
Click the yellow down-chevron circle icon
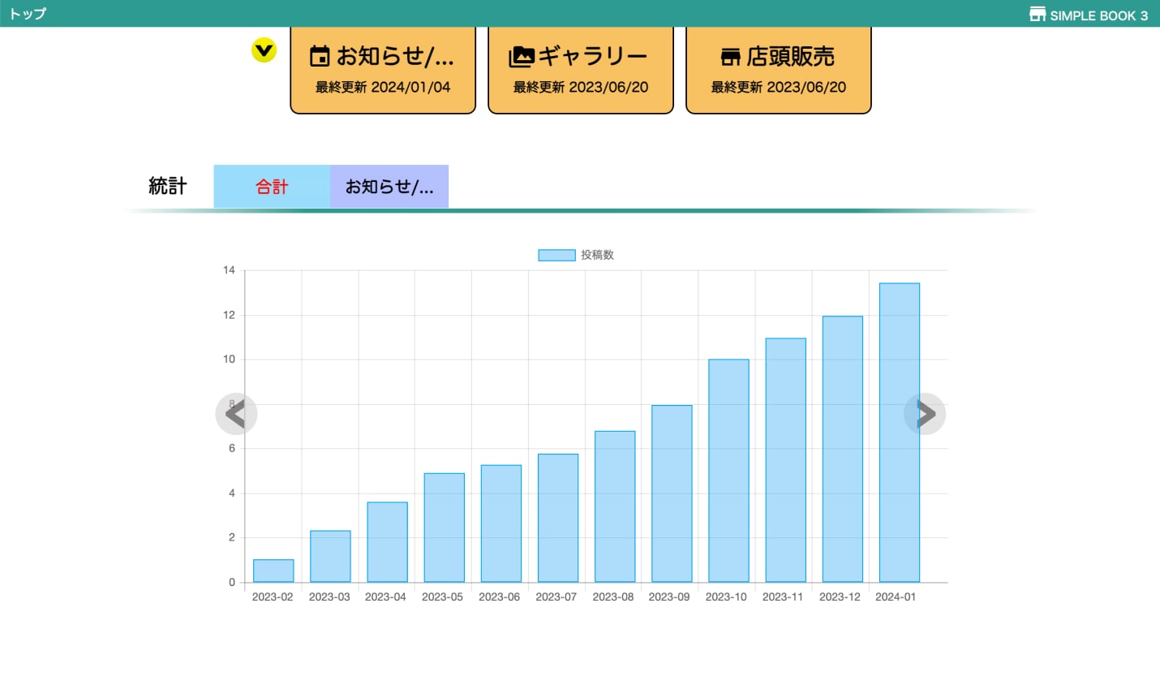click(264, 50)
